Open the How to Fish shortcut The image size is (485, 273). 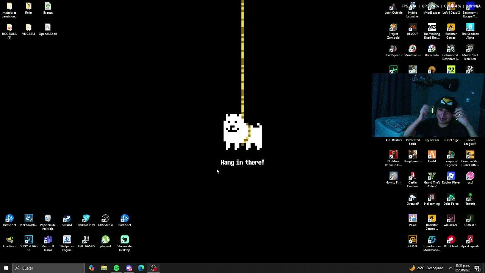(x=393, y=178)
